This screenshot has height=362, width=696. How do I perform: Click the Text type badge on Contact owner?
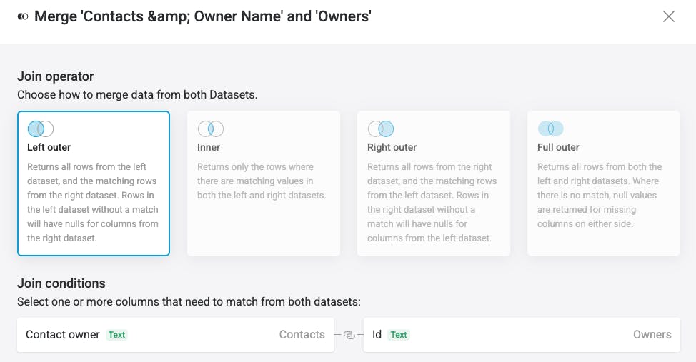pyautogui.click(x=116, y=335)
